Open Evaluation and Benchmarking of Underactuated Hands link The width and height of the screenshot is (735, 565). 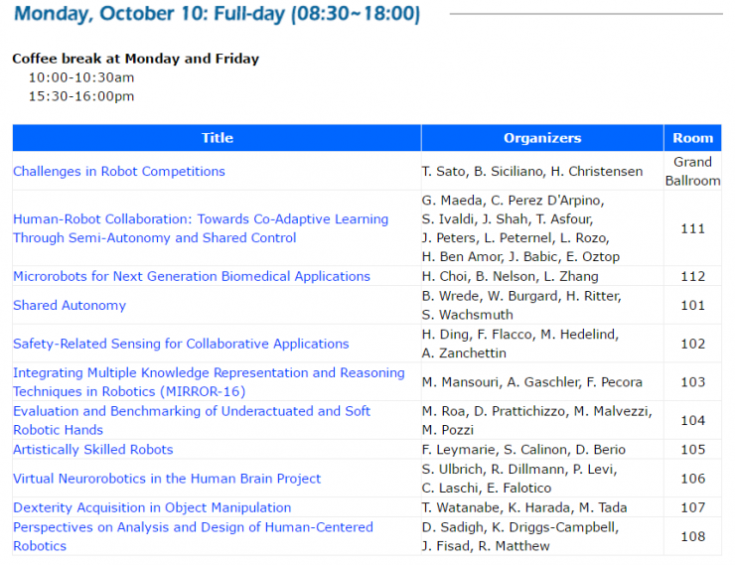coord(192,421)
